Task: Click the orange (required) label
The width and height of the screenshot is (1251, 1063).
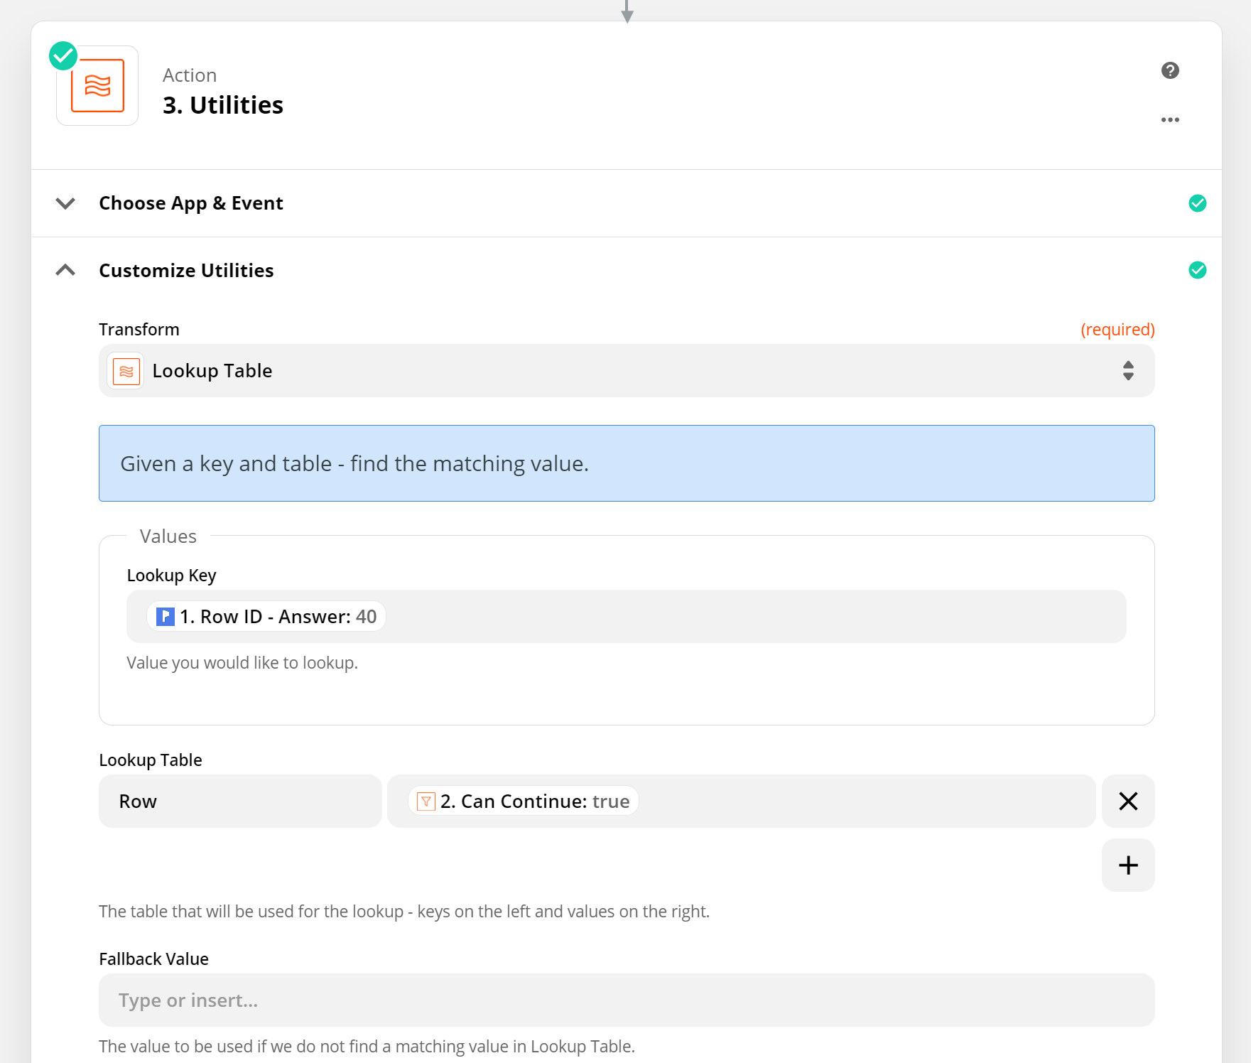Action: 1117,330
